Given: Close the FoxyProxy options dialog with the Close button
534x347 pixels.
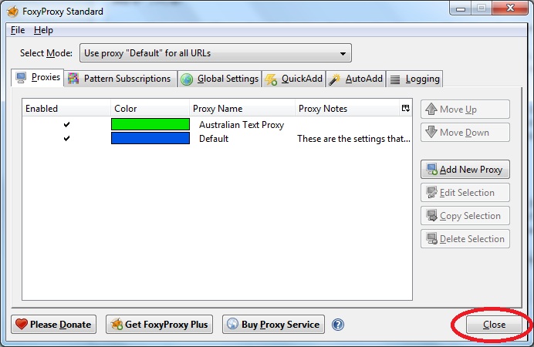Looking at the screenshot, I should 494,325.
